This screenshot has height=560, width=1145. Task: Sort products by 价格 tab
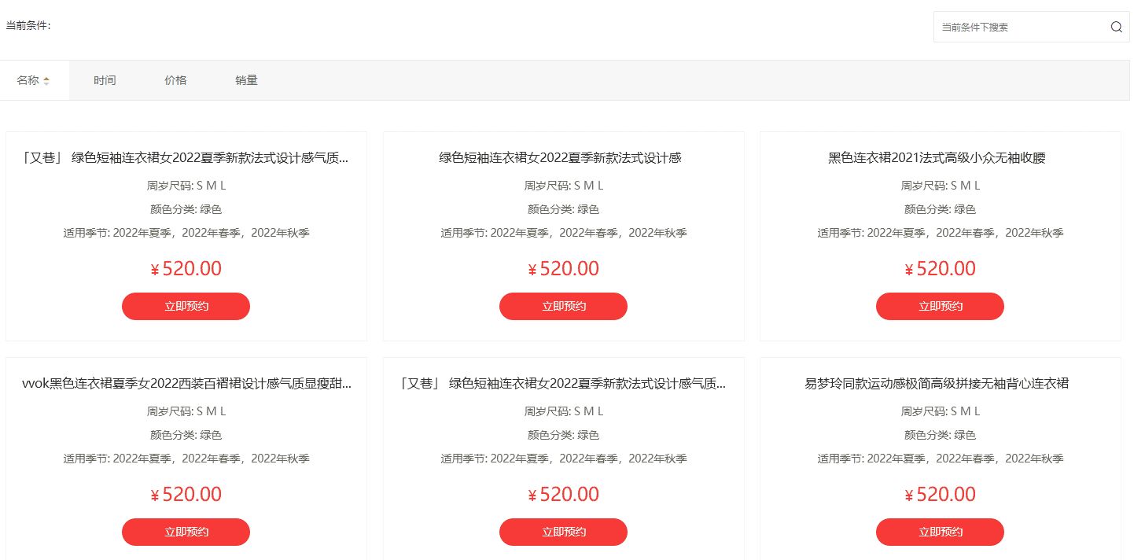coord(175,80)
